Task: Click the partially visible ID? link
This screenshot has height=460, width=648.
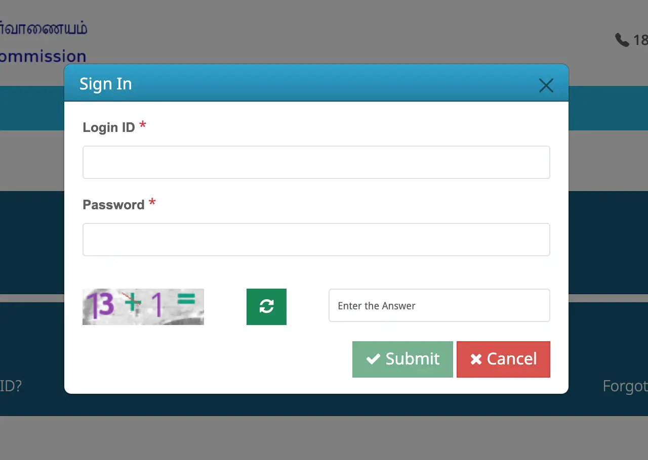Action: tap(11, 386)
